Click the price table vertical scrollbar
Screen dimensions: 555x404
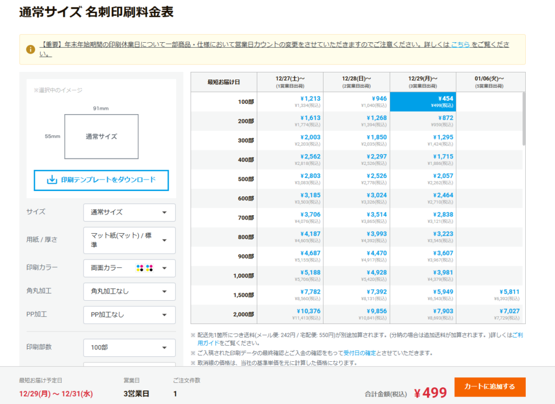pos(523,119)
